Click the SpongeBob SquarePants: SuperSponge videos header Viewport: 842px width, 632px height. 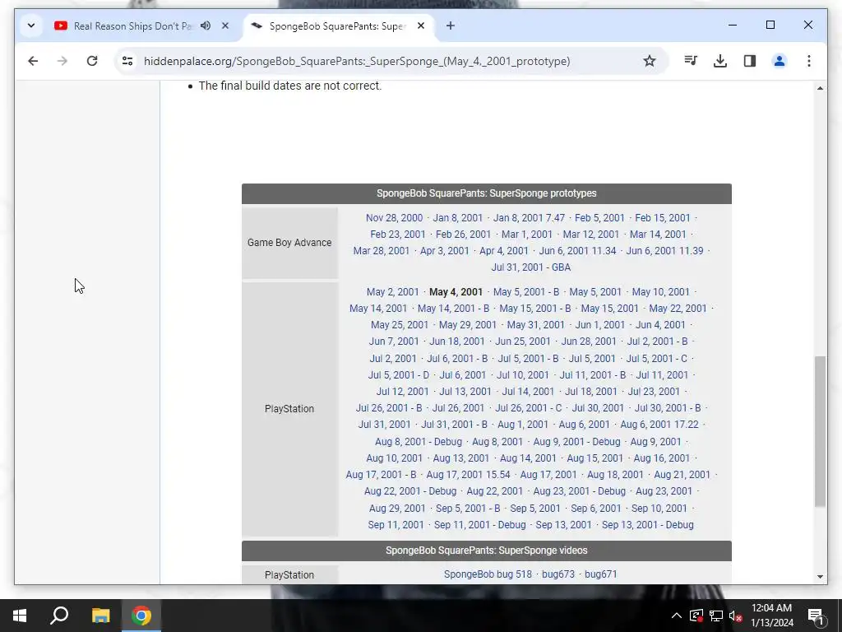[487, 551]
